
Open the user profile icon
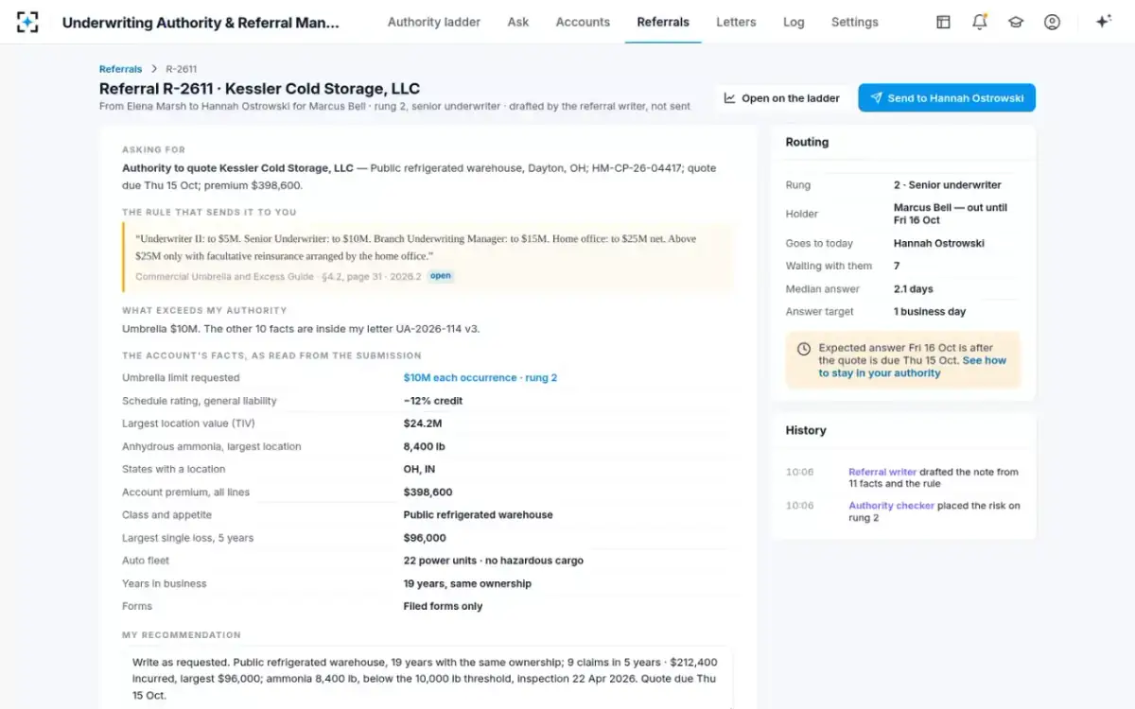pos(1052,22)
